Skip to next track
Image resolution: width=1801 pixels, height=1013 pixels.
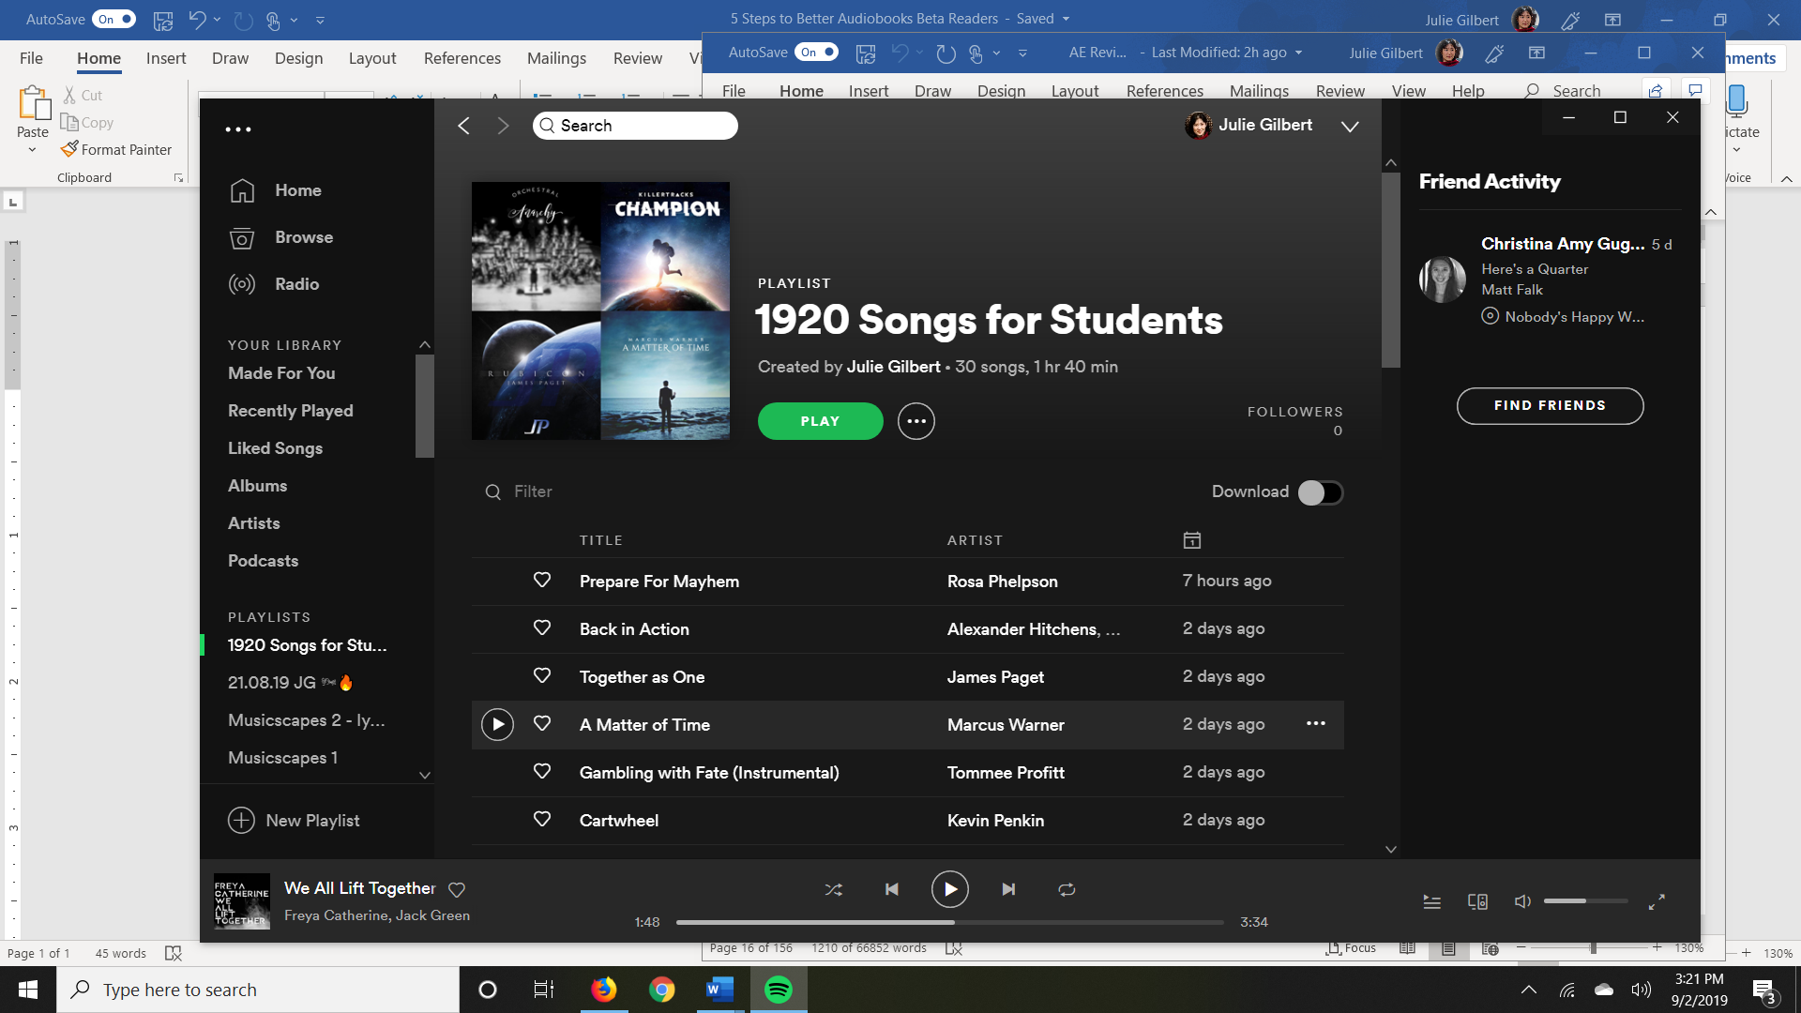pyautogui.click(x=1008, y=889)
